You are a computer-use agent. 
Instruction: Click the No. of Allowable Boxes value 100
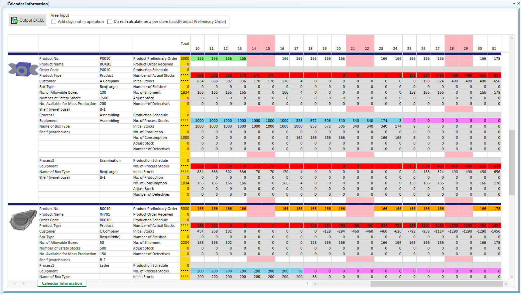[103, 92]
